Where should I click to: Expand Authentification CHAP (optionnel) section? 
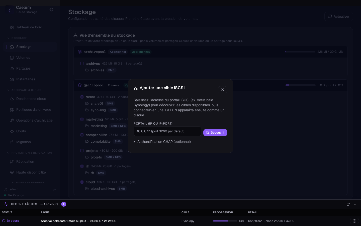tap(162, 142)
